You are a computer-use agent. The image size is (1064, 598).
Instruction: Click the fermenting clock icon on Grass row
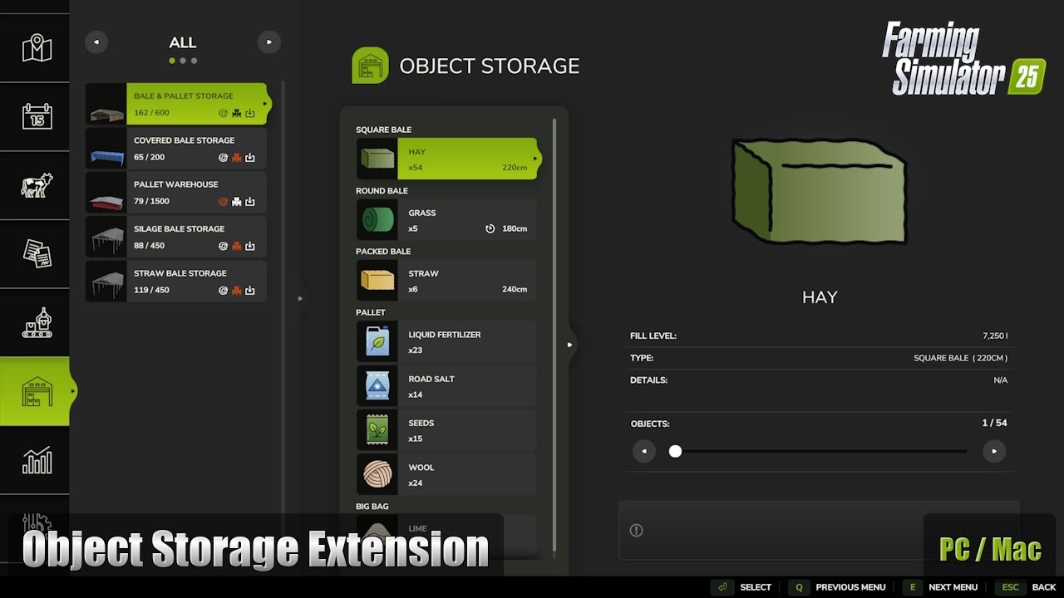pyautogui.click(x=490, y=228)
